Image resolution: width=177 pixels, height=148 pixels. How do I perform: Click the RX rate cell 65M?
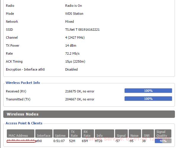pos(85,141)
